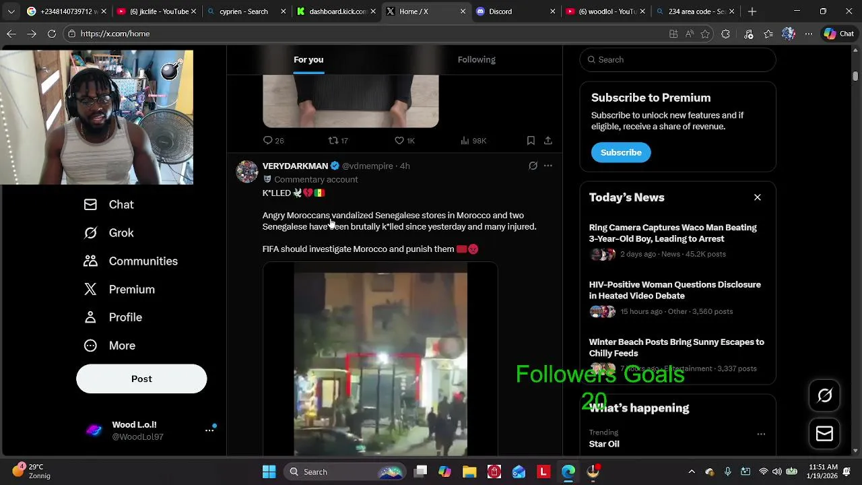Open the Chat icon in X sidebar
The height and width of the screenshot is (485, 862).
(90, 205)
